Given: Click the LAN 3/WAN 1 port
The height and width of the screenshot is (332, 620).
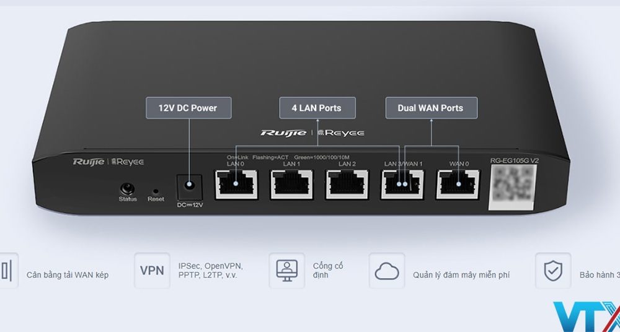Looking at the screenshot, I should coord(402,185).
